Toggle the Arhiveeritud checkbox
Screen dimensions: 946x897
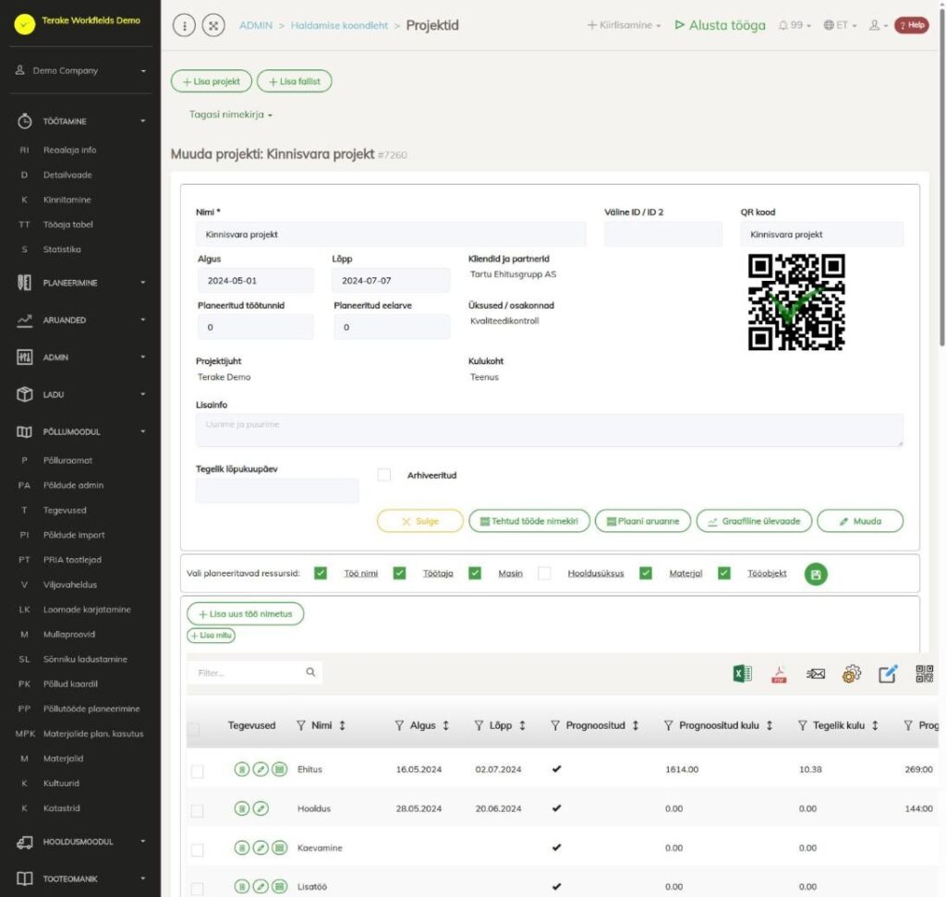pos(383,475)
